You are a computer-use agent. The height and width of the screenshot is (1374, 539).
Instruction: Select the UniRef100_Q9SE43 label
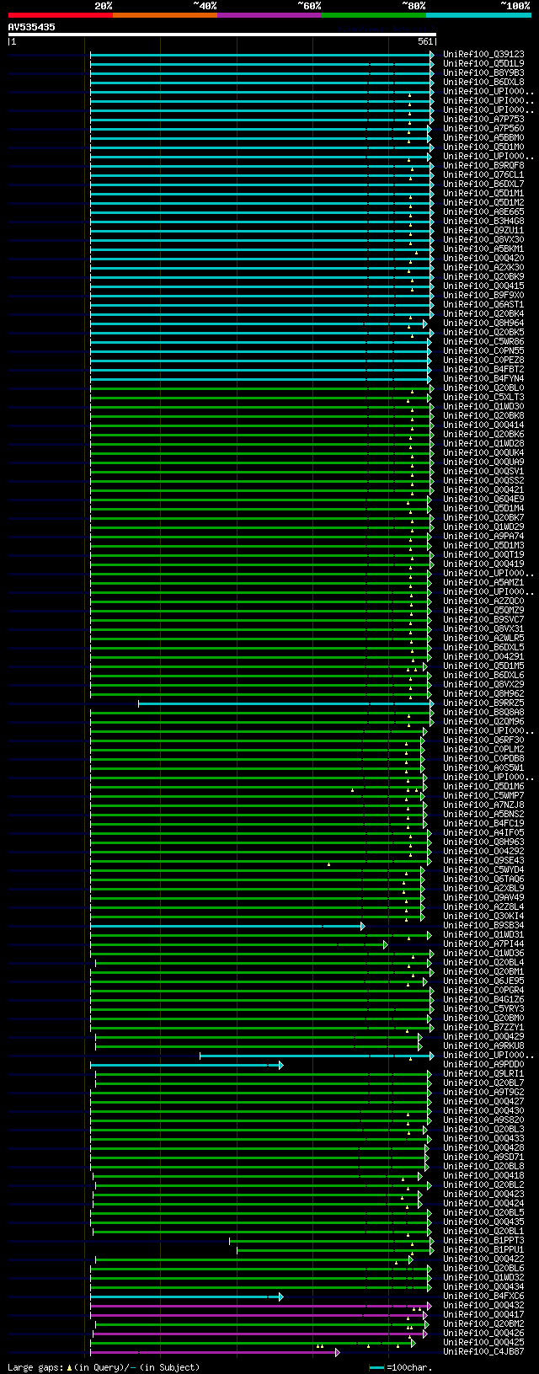click(483, 861)
